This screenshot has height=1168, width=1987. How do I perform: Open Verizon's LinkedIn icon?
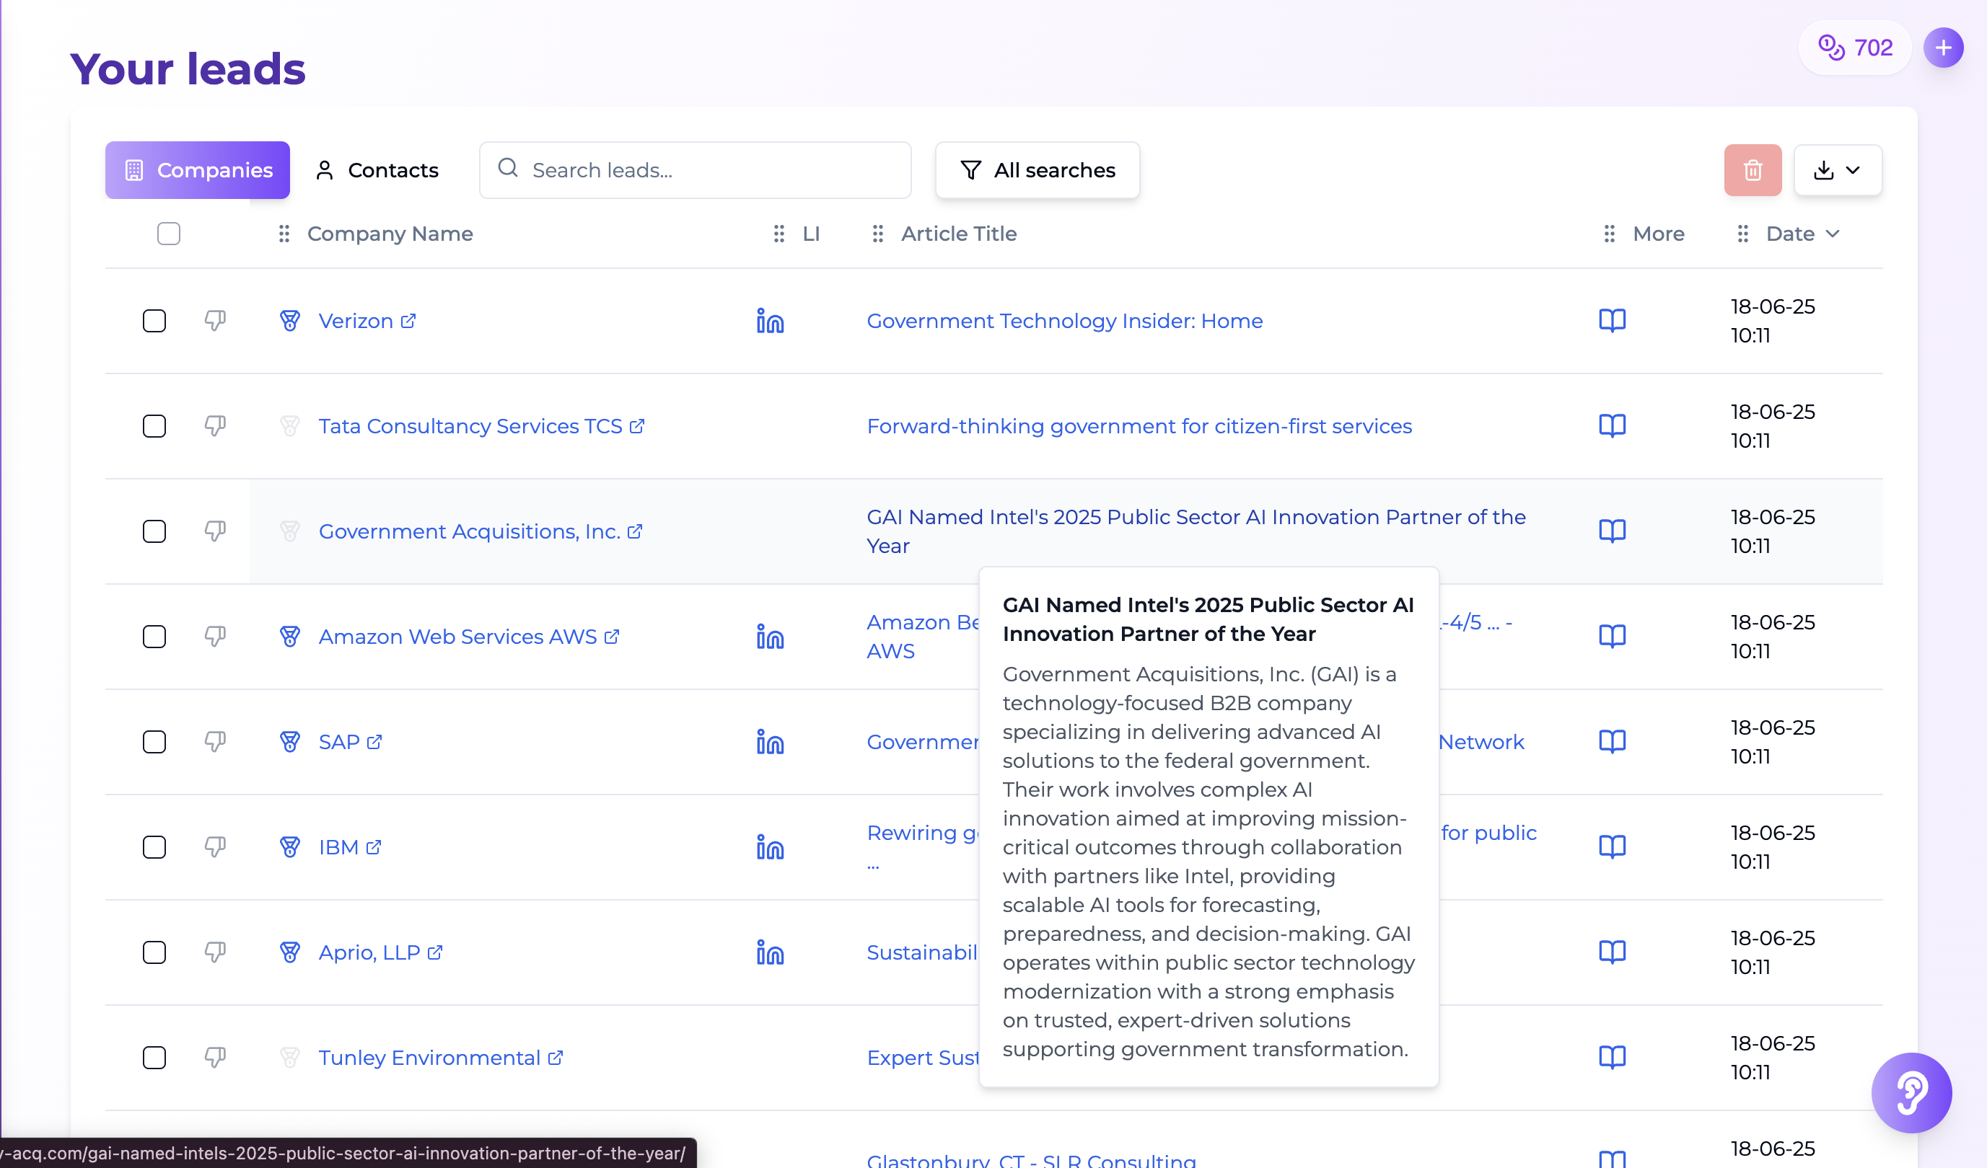click(771, 321)
